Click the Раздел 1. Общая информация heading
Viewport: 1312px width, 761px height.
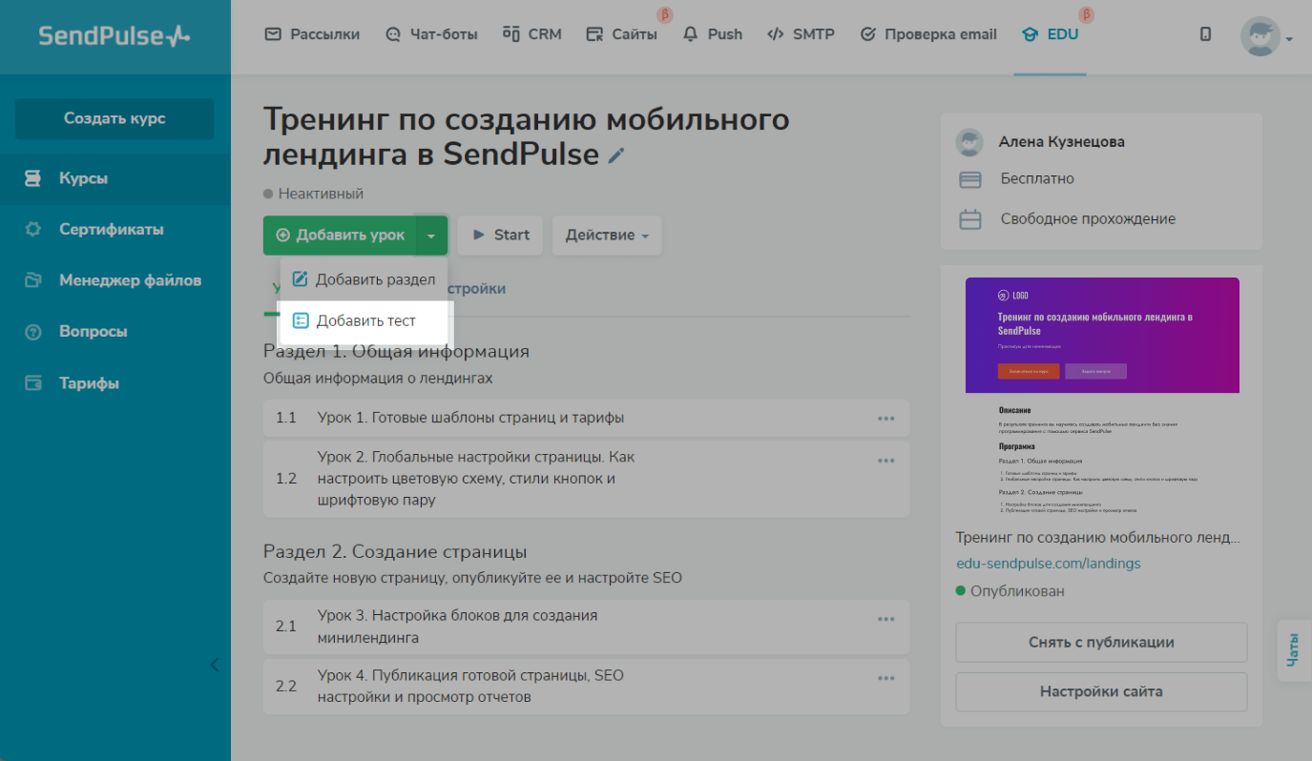click(x=396, y=351)
